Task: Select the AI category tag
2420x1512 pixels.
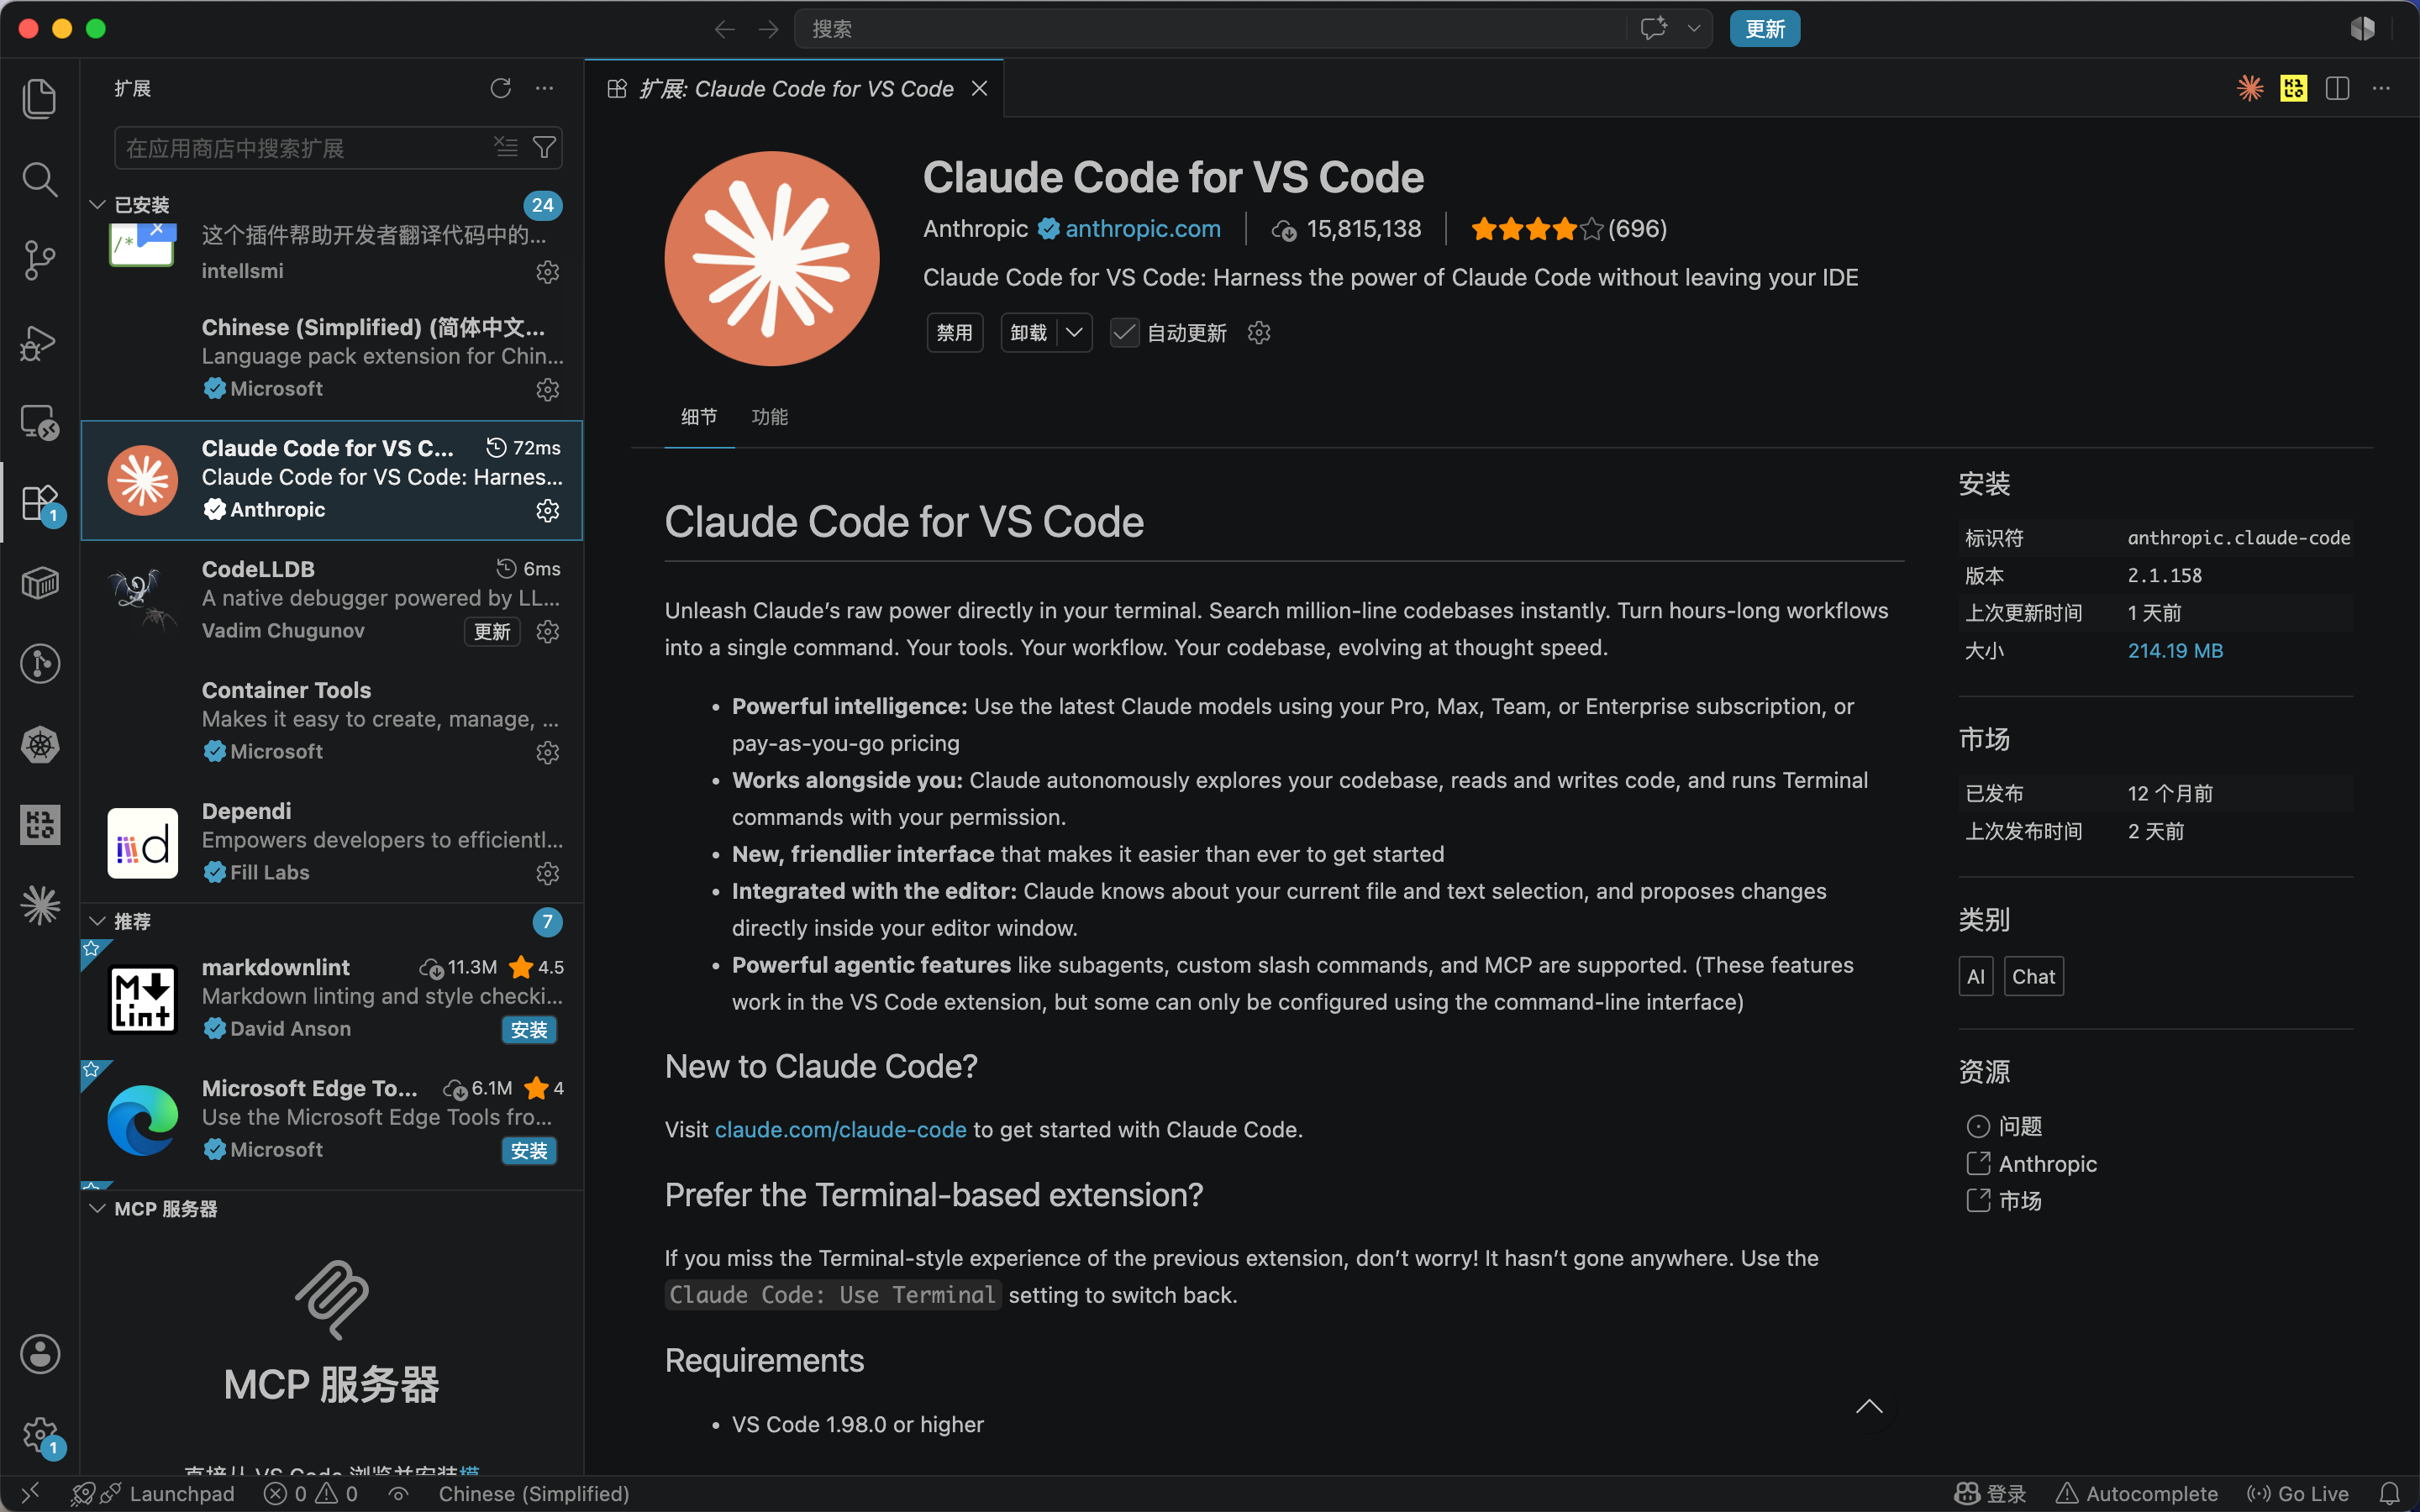Action: pyautogui.click(x=1975, y=976)
